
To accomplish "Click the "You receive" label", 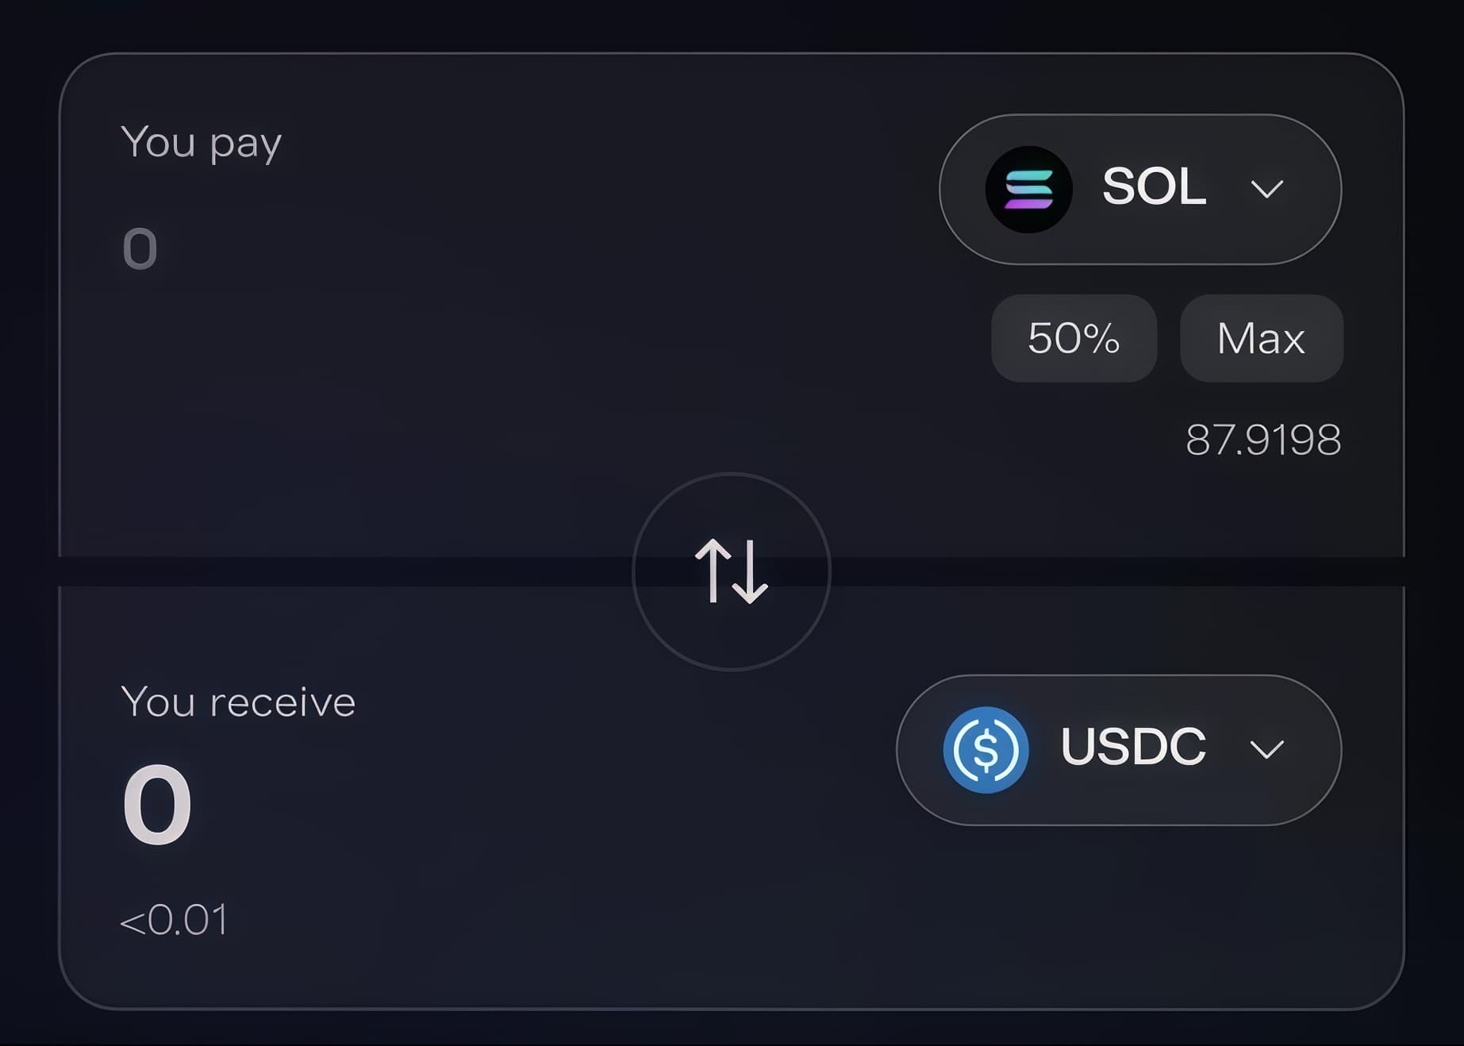I will 238,702.
